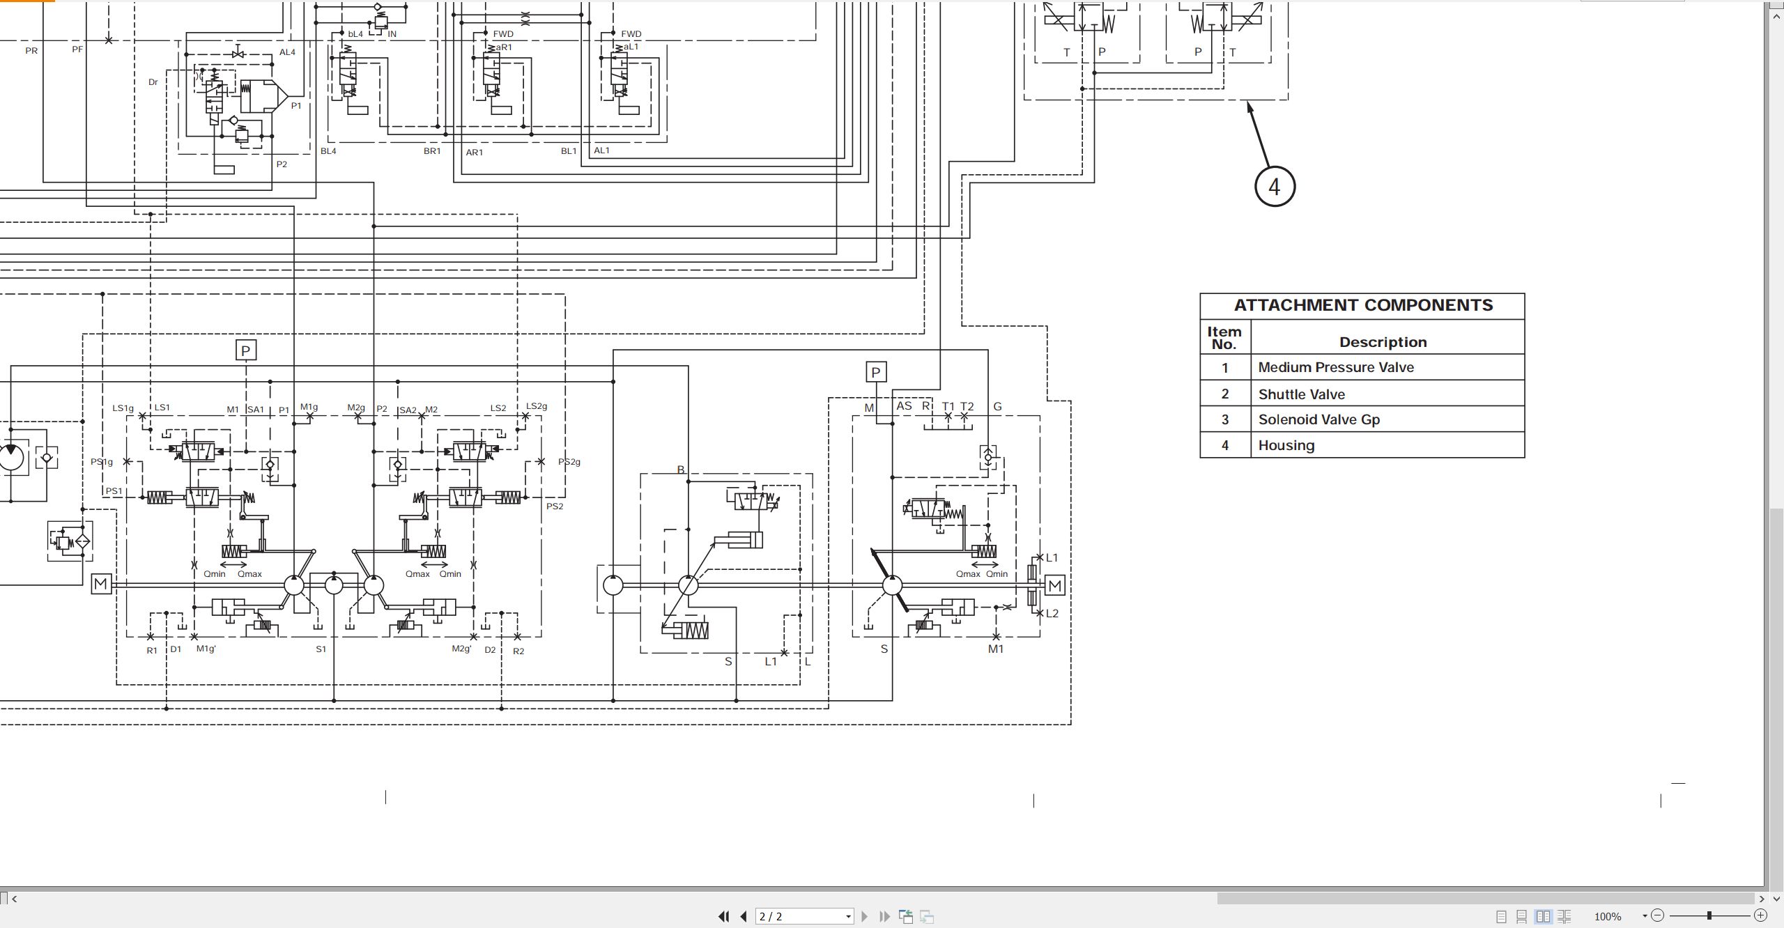1784x928 pixels.
Task: Select continuous facing pages view
Action: (1564, 916)
